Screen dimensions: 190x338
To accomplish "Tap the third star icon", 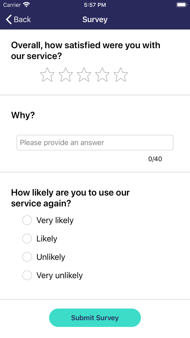I will point(84,75).
